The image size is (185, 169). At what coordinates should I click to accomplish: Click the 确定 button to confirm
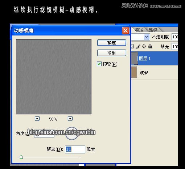(x=112, y=43)
